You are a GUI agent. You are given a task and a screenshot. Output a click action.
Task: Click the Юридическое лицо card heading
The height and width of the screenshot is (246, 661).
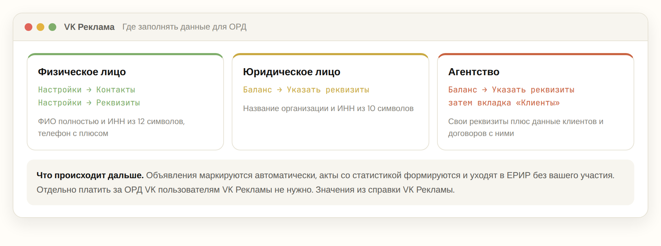pyautogui.click(x=291, y=72)
